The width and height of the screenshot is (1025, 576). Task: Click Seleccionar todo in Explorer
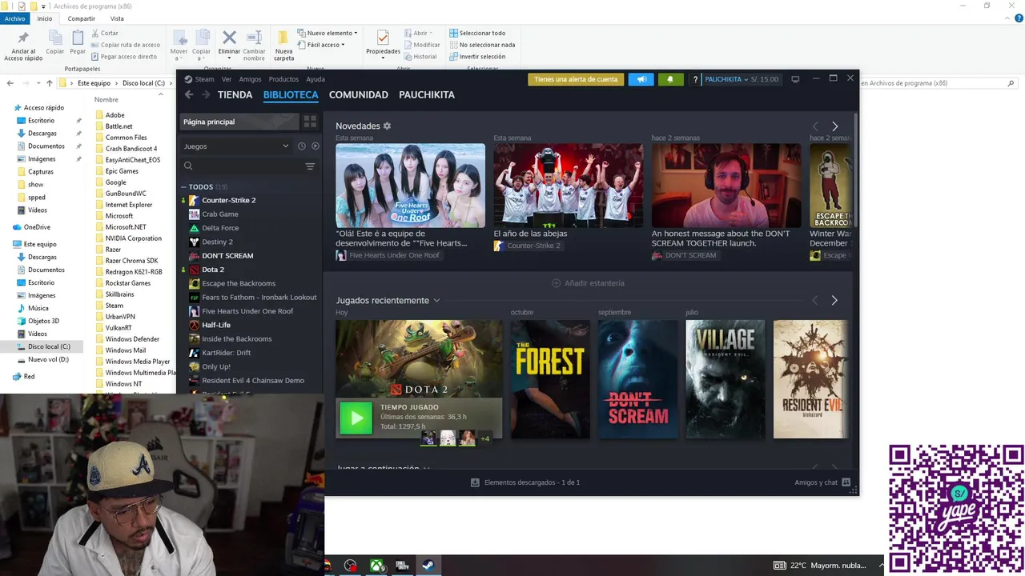coord(477,34)
